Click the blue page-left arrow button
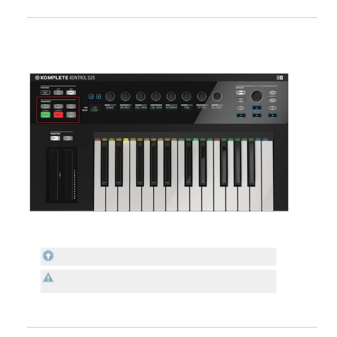 pyautogui.click(x=91, y=96)
